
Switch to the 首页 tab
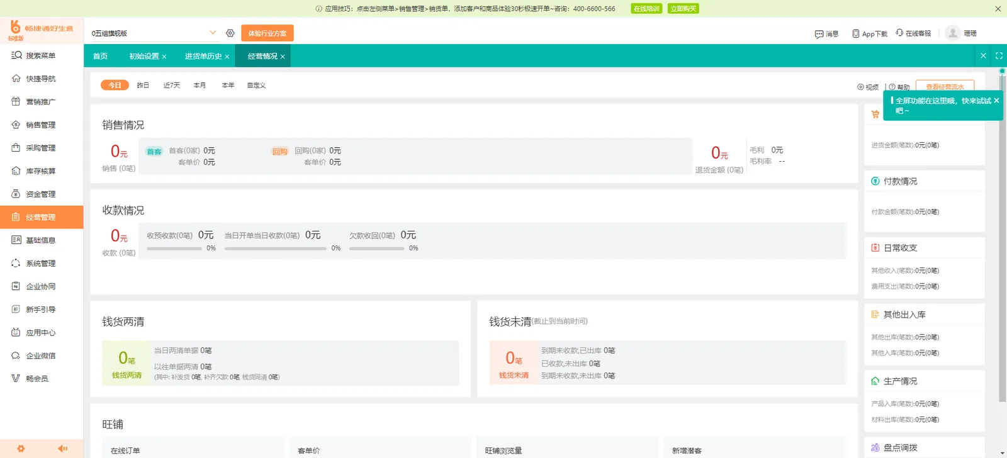(x=100, y=56)
